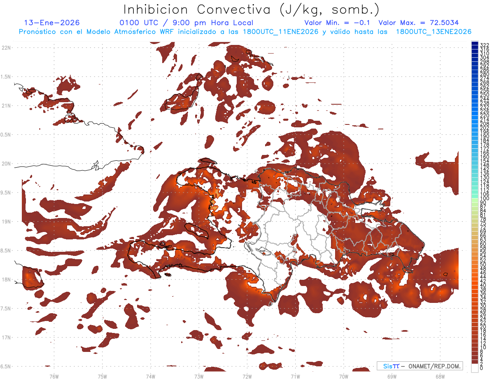This screenshot has width=494, height=382.
Task: Click the title "Inhibicion Convectiva (J/kg, somb.)"
Action: point(252,9)
